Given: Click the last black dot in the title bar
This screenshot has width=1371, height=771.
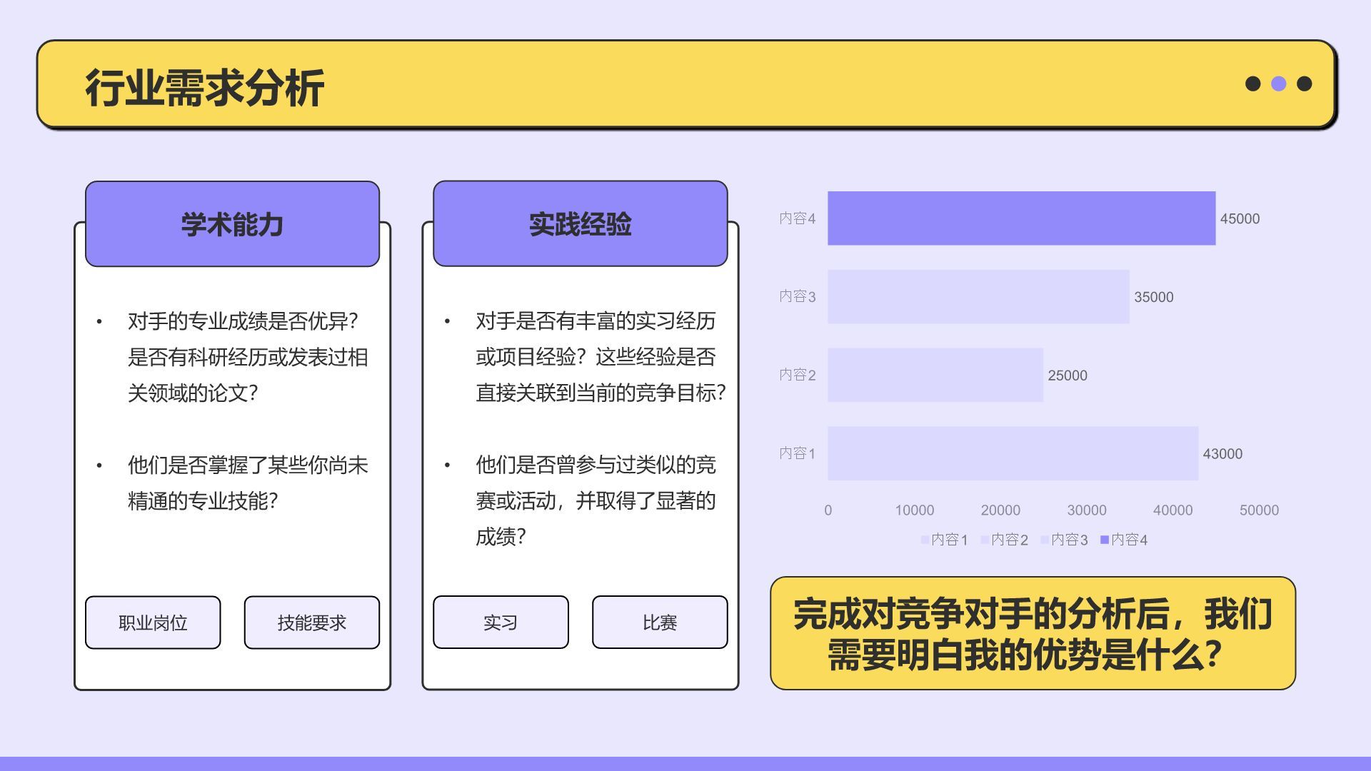Looking at the screenshot, I should tap(1304, 84).
